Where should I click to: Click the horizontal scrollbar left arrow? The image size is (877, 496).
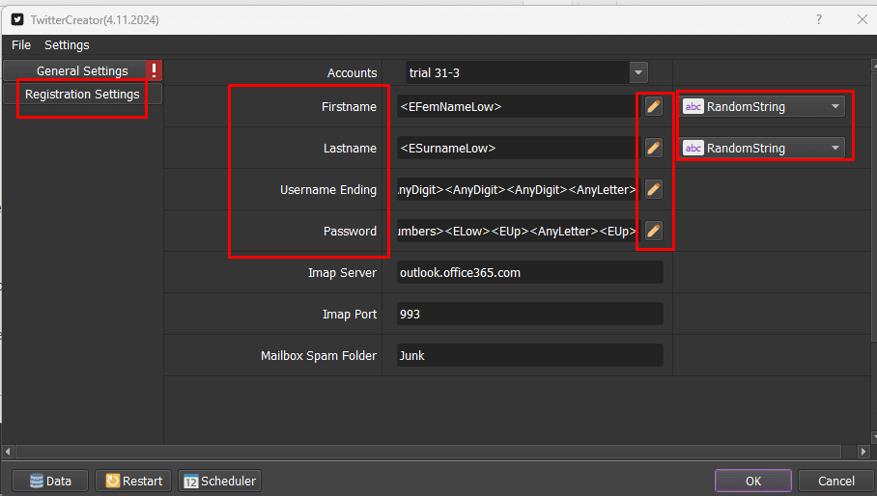pyautogui.click(x=8, y=452)
